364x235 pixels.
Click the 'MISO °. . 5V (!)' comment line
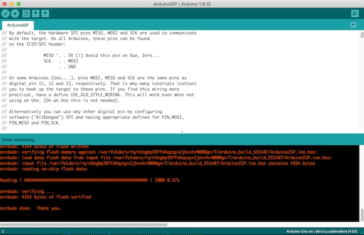click(81, 55)
